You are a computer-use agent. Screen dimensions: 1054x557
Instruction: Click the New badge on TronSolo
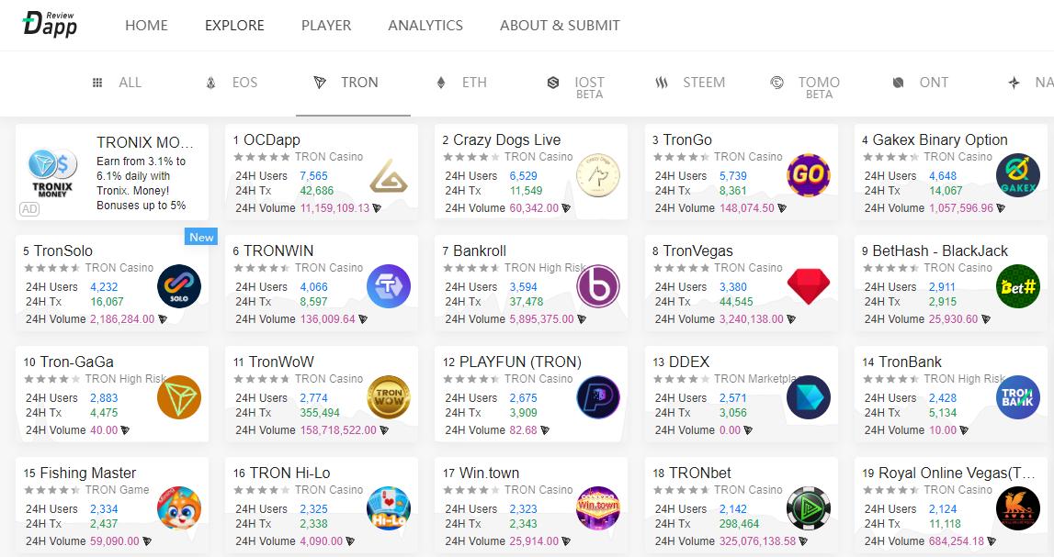tap(201, 237)
